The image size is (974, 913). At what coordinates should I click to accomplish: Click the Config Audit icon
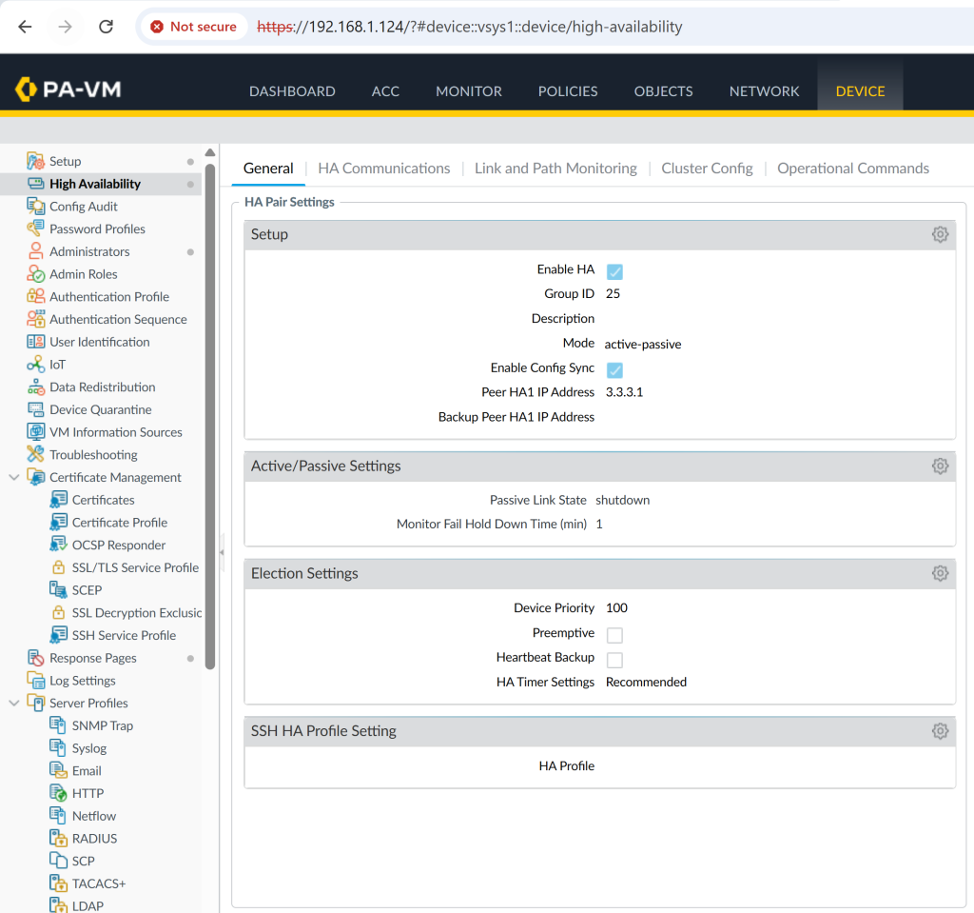point(35,206)
